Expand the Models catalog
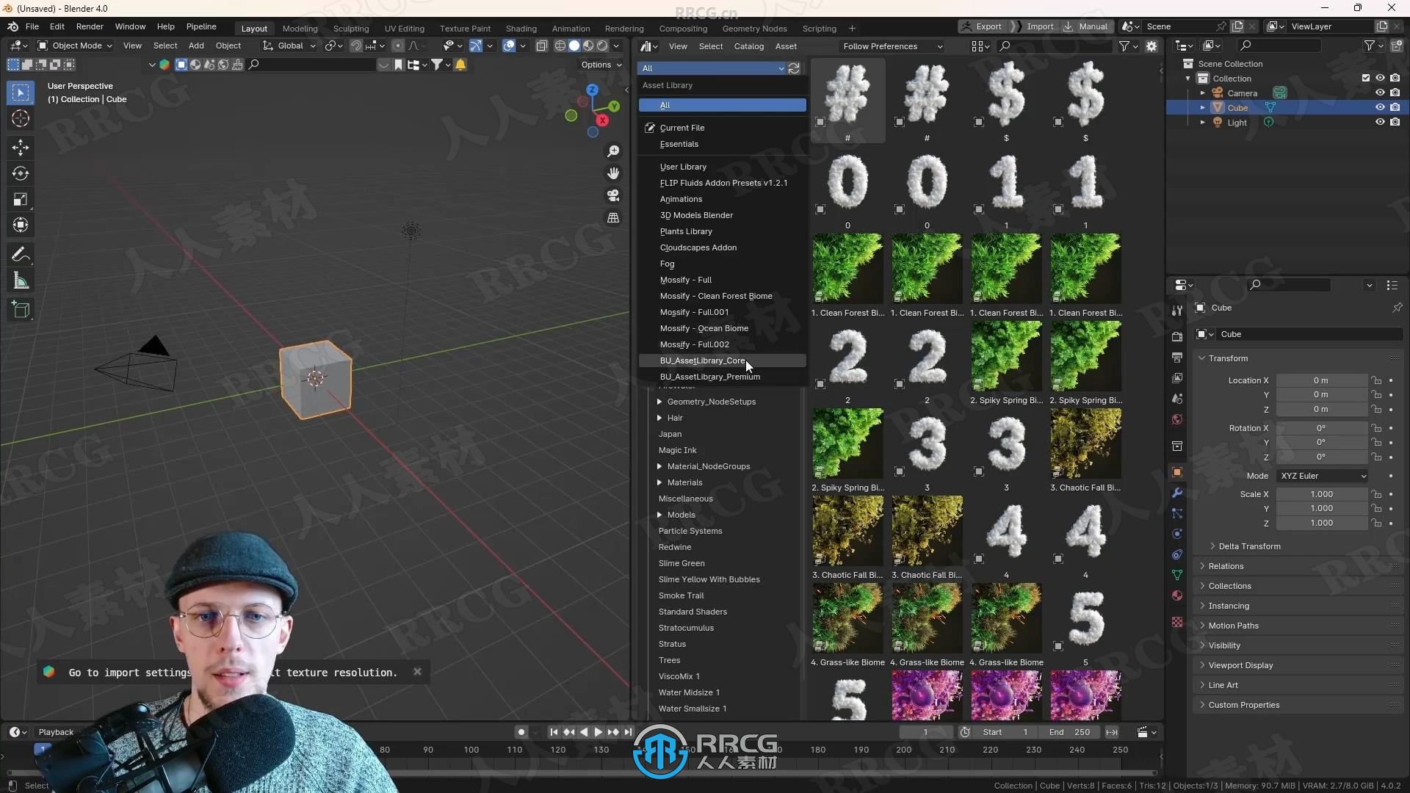 [x=659, y=515]
